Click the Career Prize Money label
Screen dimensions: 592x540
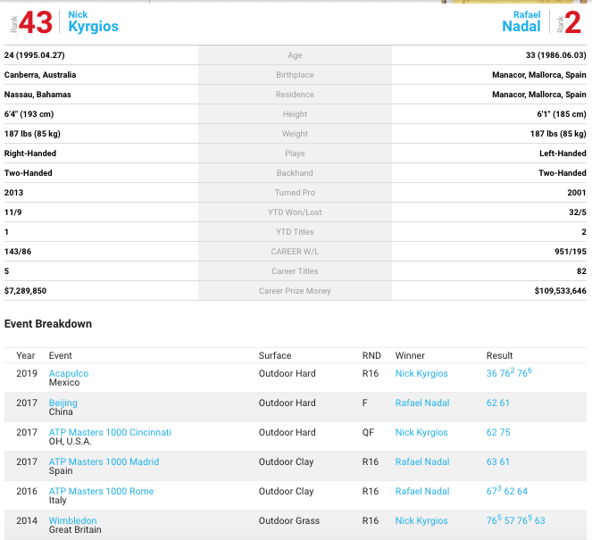[x=295, y=291]
